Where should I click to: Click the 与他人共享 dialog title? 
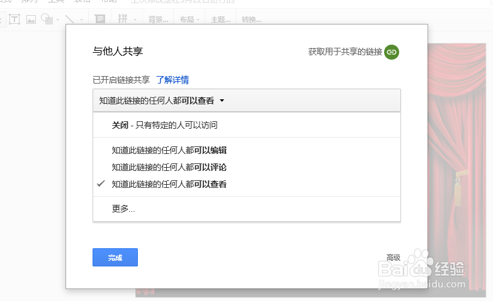click(x=118, y=51)
